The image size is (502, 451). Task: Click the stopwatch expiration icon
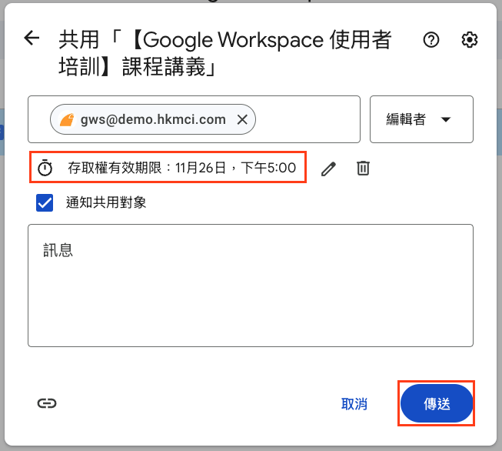coord(45,168)
